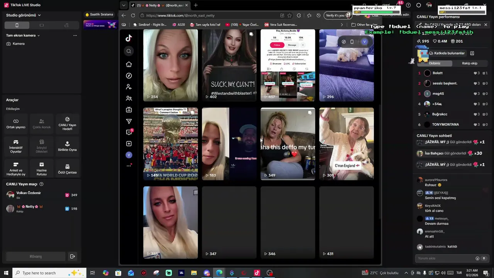Select the portrait phone layout view
Screen dimensions: 494x278
[x=17, y=25]
